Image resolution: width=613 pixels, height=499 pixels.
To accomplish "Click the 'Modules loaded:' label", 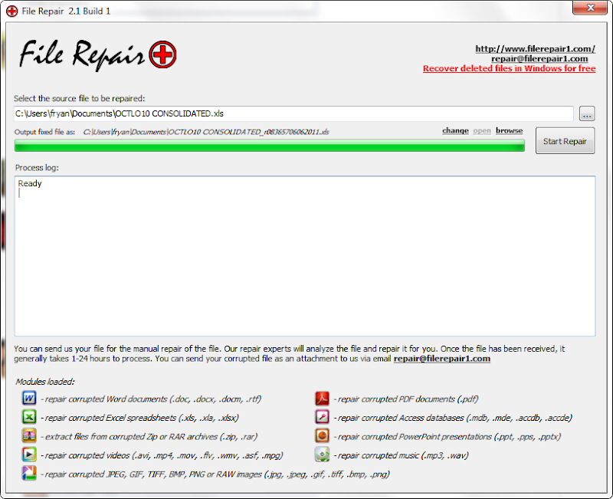I will [45, 382].
